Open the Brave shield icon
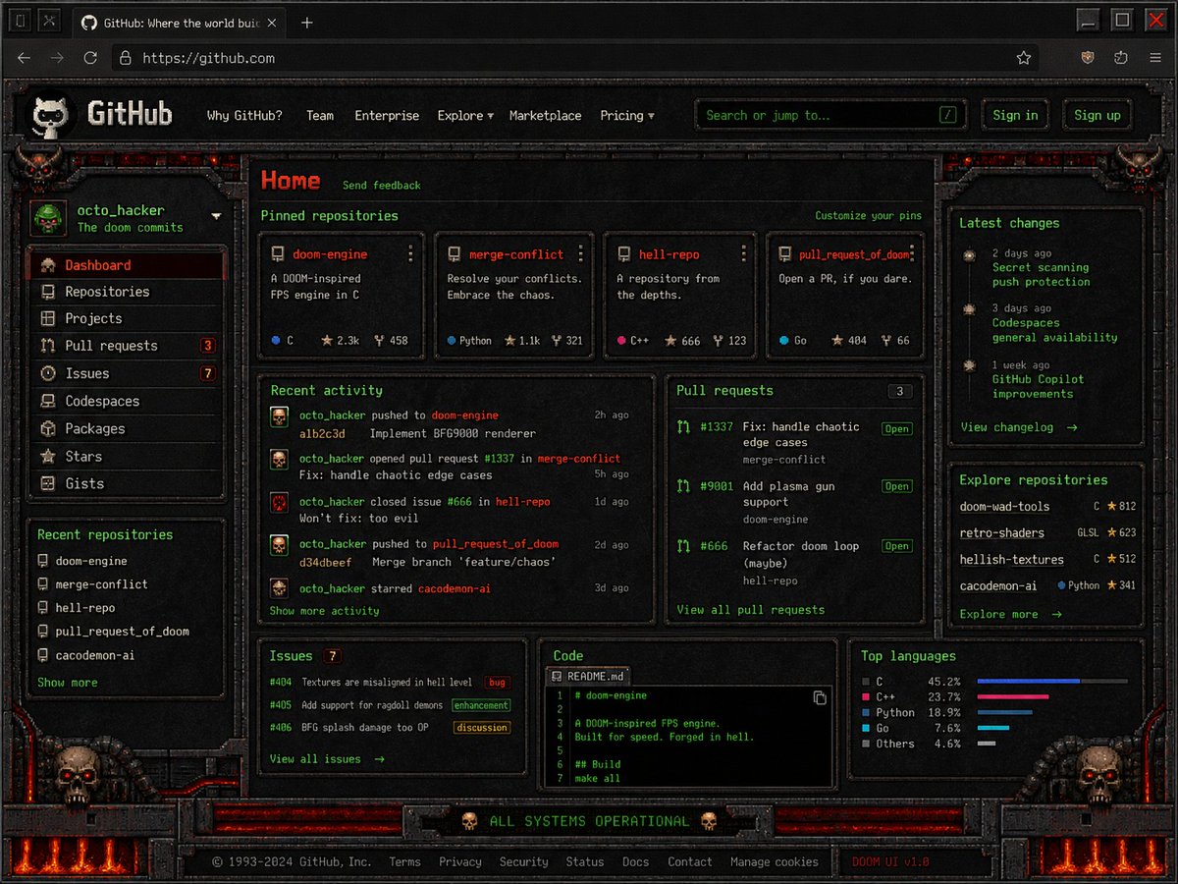The height and width of the screenshot is (884, 1178). point(1088,58)
